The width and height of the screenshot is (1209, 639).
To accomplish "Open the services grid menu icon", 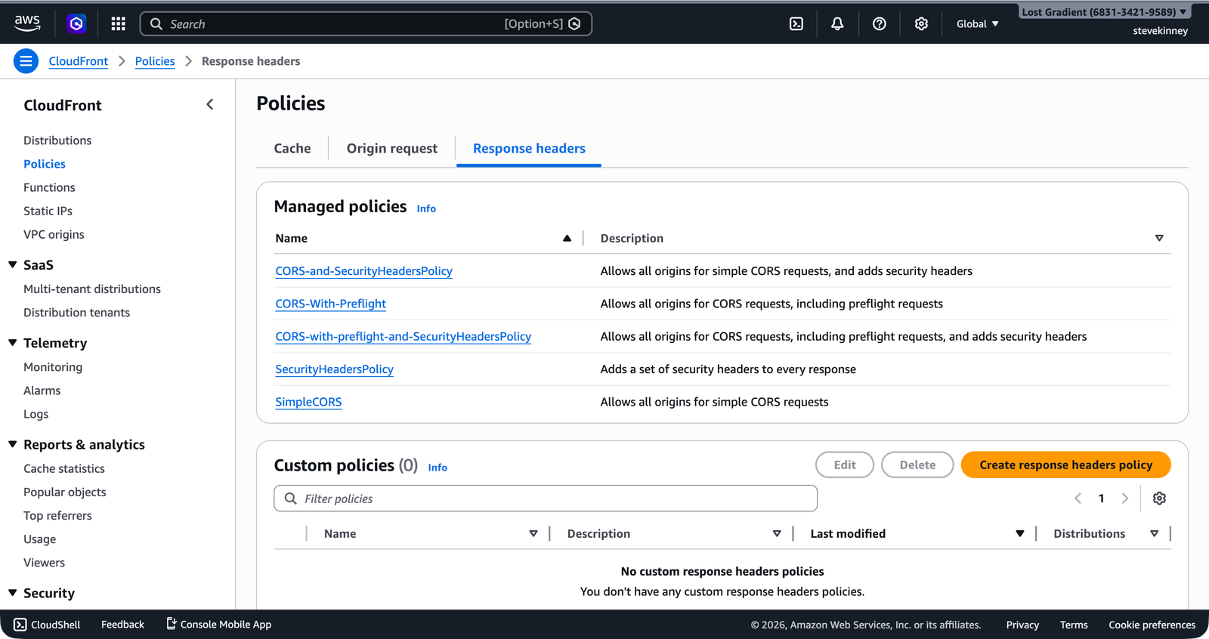I will [118, 24].
